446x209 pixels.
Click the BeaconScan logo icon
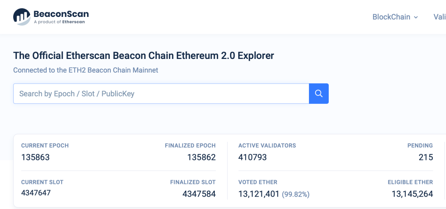pos(22,16)
